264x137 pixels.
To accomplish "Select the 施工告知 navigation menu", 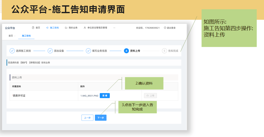I will [53, 28].
